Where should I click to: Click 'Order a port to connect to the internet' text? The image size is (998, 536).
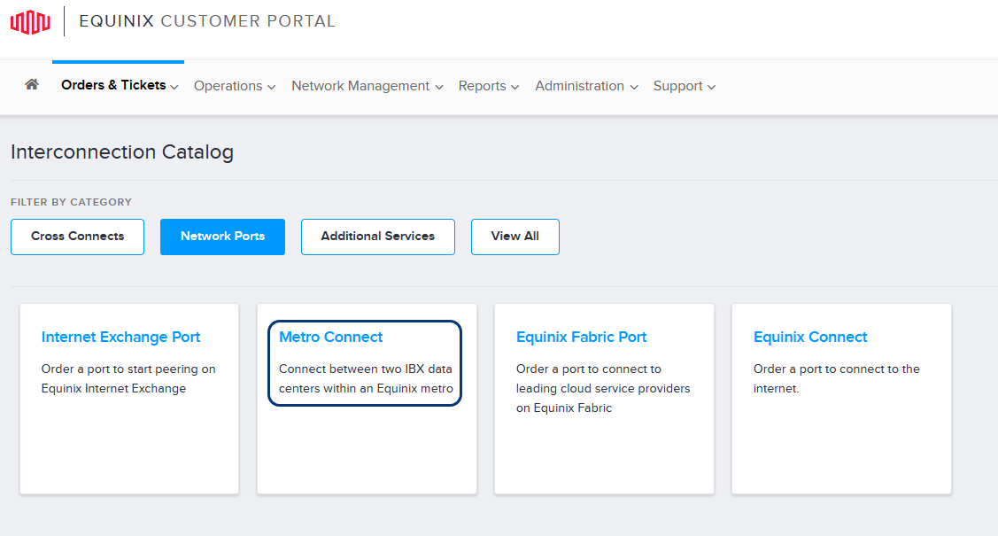(x=836, y=379)
